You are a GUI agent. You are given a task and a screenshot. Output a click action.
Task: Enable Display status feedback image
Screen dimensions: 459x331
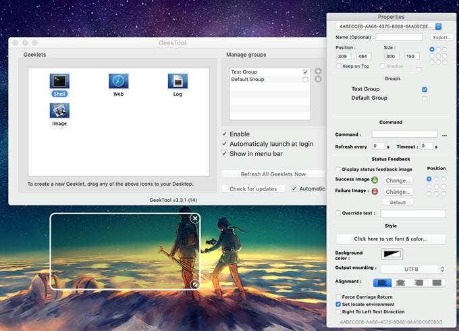point(338,170)
